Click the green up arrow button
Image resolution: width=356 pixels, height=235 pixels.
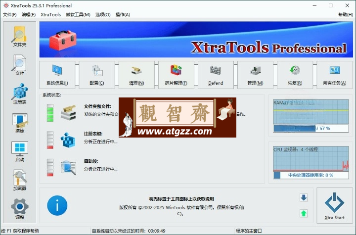click(x=304, y=213)
